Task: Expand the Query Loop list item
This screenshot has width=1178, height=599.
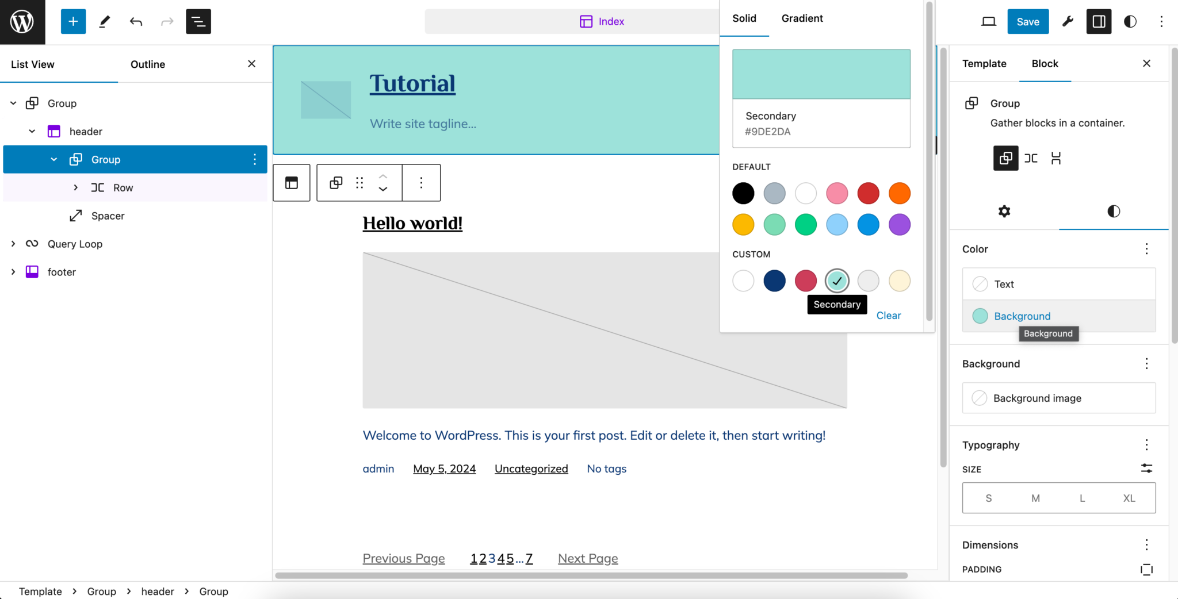Action: (x=13, y=244)
